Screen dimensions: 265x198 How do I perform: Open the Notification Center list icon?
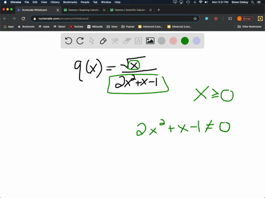coord(259,2)
